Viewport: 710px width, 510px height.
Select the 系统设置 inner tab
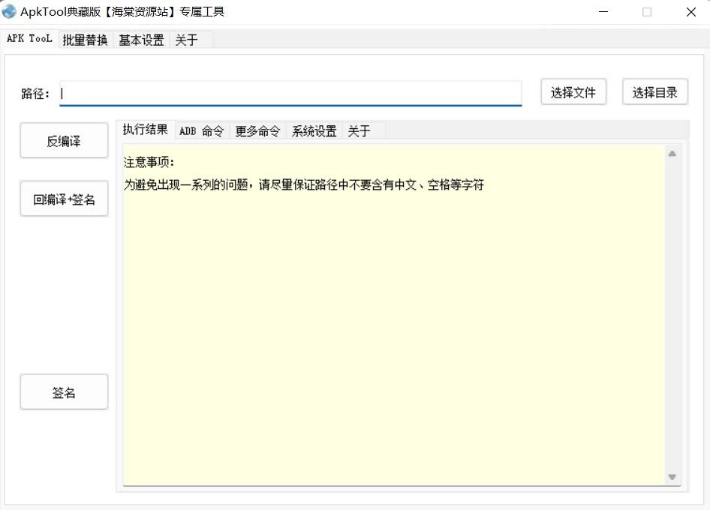(314, 130)
